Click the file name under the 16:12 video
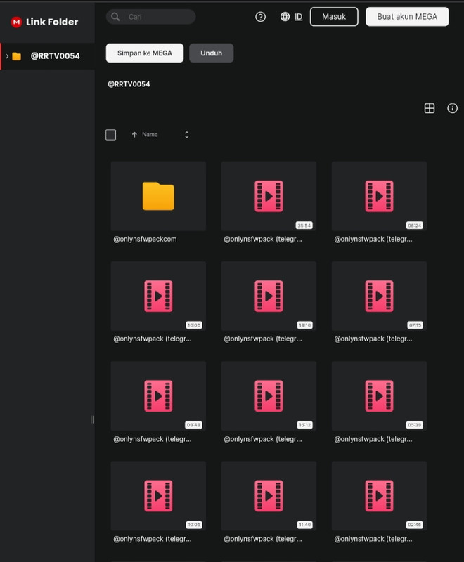Image resolution: width=464 pixels, height=562 pixels. coord(263,439)
